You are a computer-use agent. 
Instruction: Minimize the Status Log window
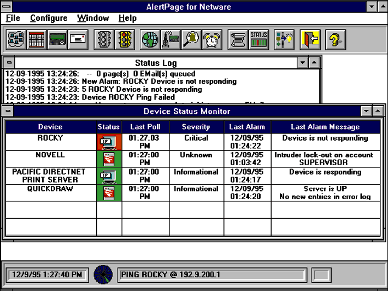[x=302, y=63]
